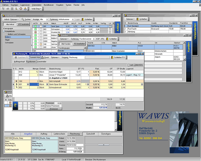Open the Artikel-Optionen dropdown
The width and height of the screenshot is (201, 161).
click(11, 19)
